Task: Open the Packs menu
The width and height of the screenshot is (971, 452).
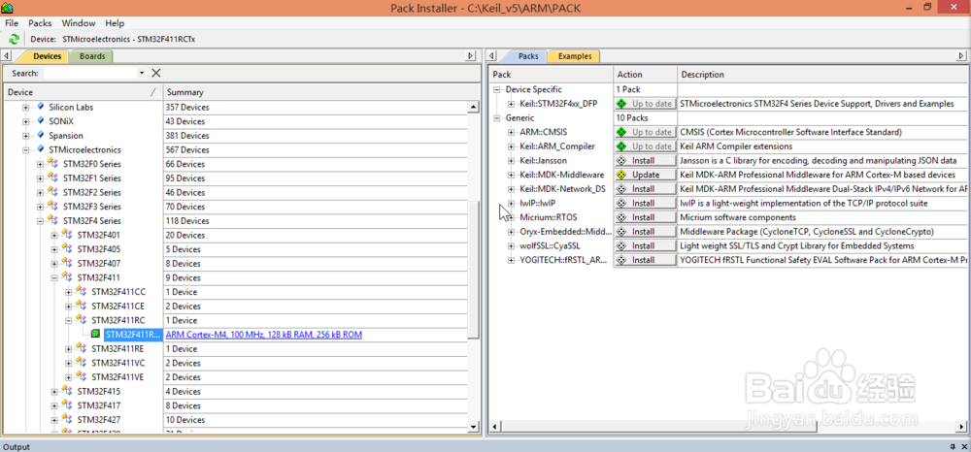Action: coord(40,23)
